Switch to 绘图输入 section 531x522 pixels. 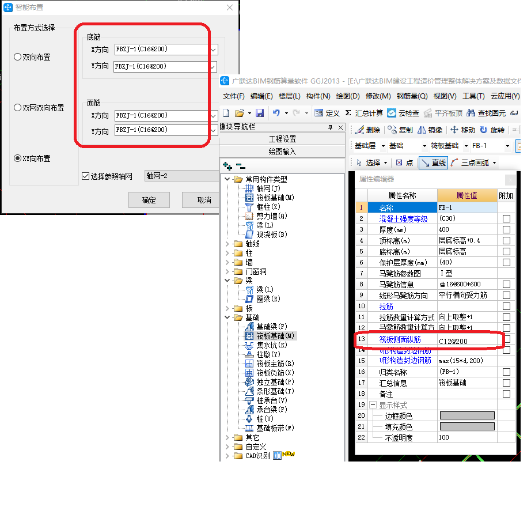[x=282, y=152]
